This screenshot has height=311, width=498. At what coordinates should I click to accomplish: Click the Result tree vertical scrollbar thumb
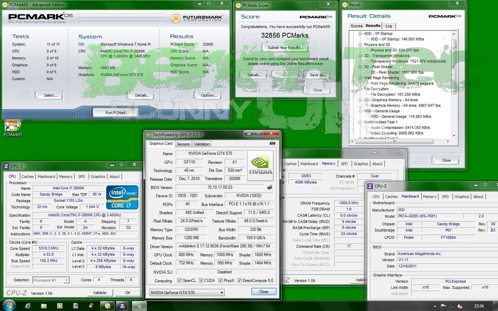tap(454, 66)
